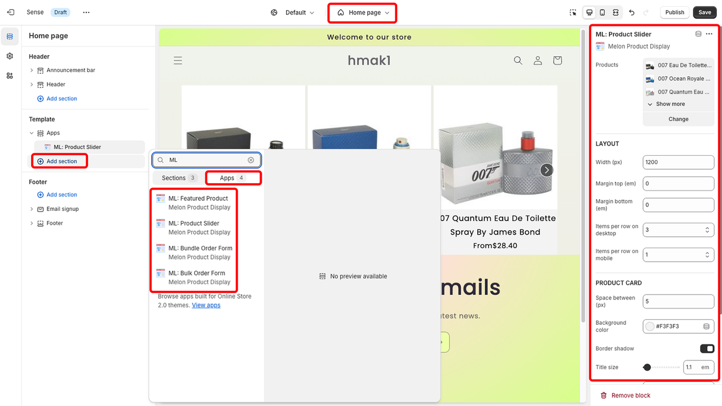Disable the Border shadow toggle
The image size is (722, 406).
[x=706, y=348]
